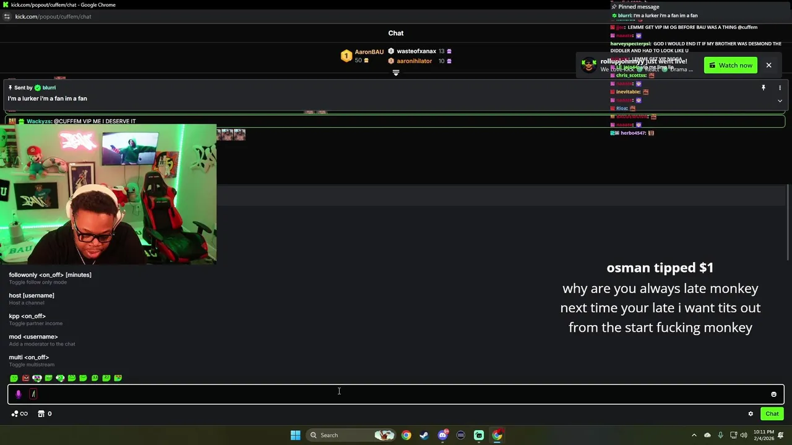This screenshot has width=792, height=445.
Task: Select the followonly command suggestion
Action: click(x=50, y=278)
